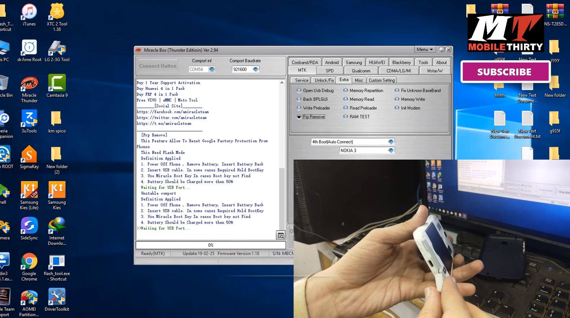Viewport: 570px width, 318px height.
Task: Click scroll-up arrow of log panel
Action: click(282, 83)
